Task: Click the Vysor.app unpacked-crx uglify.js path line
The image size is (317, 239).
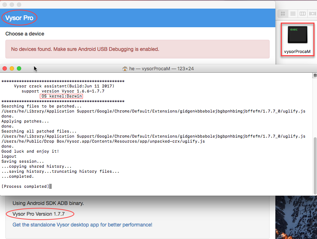Action: [103, 141]
